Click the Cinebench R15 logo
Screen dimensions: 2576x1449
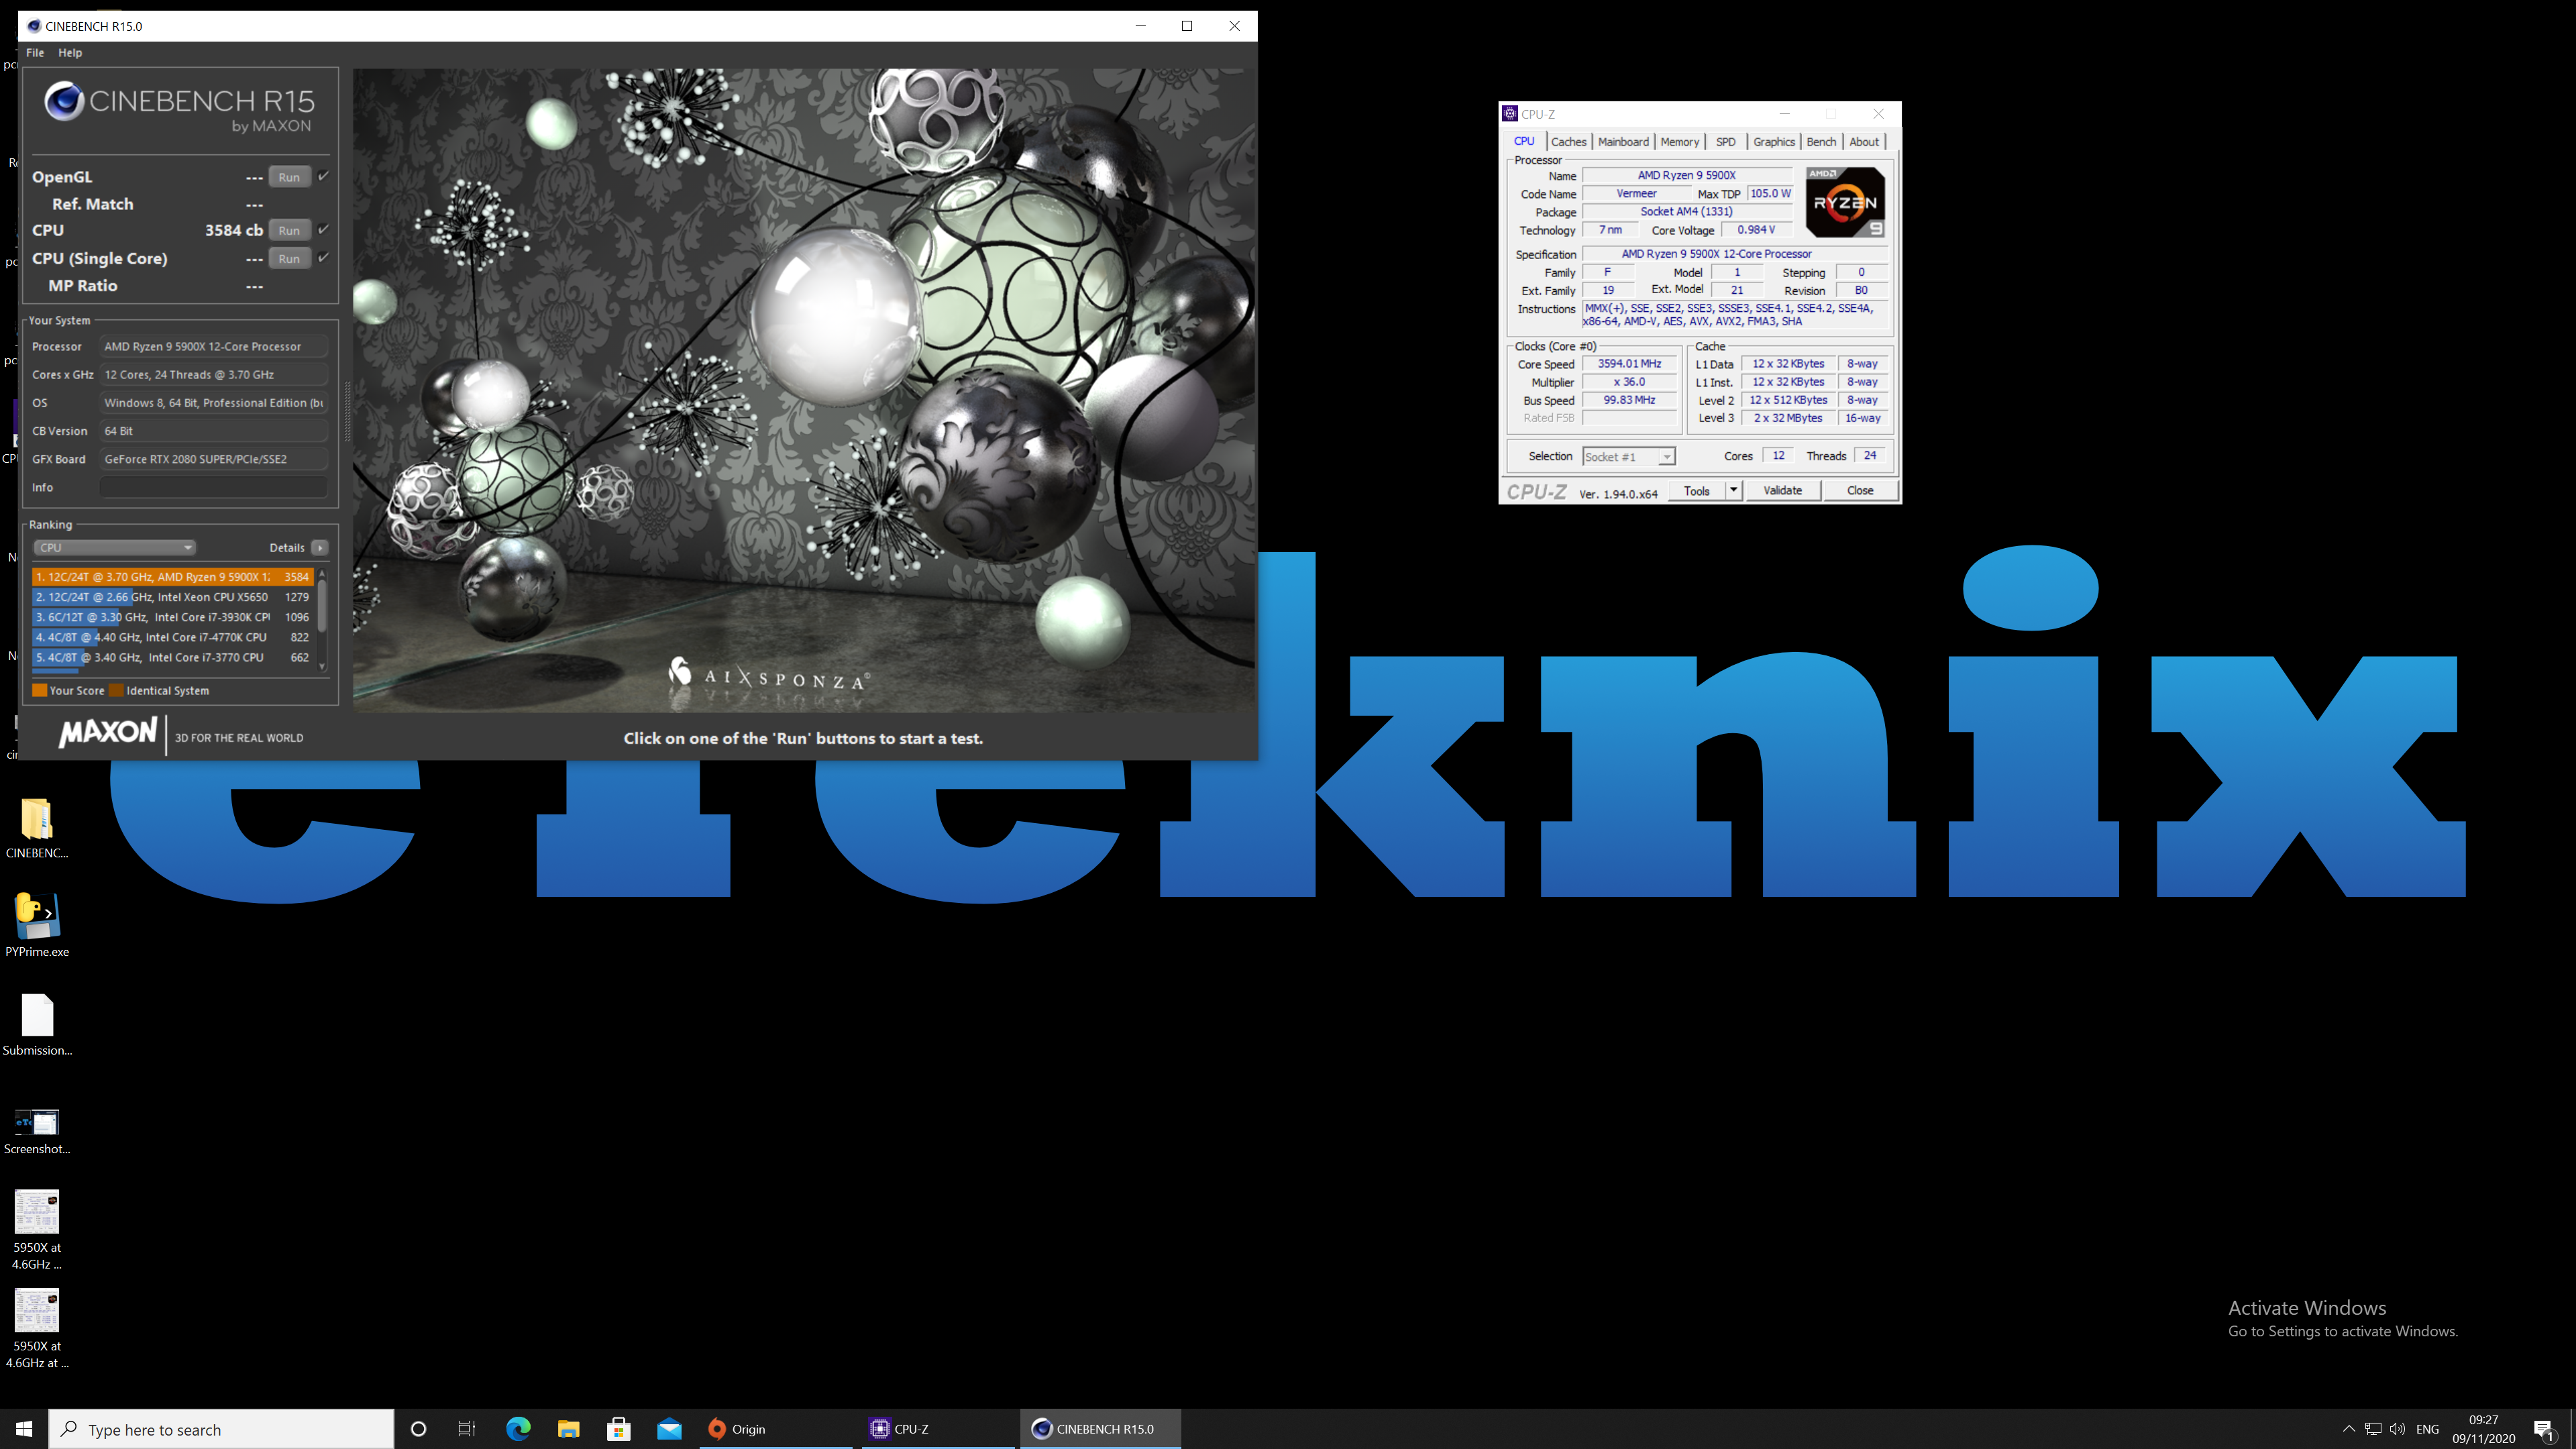point(180,107)
